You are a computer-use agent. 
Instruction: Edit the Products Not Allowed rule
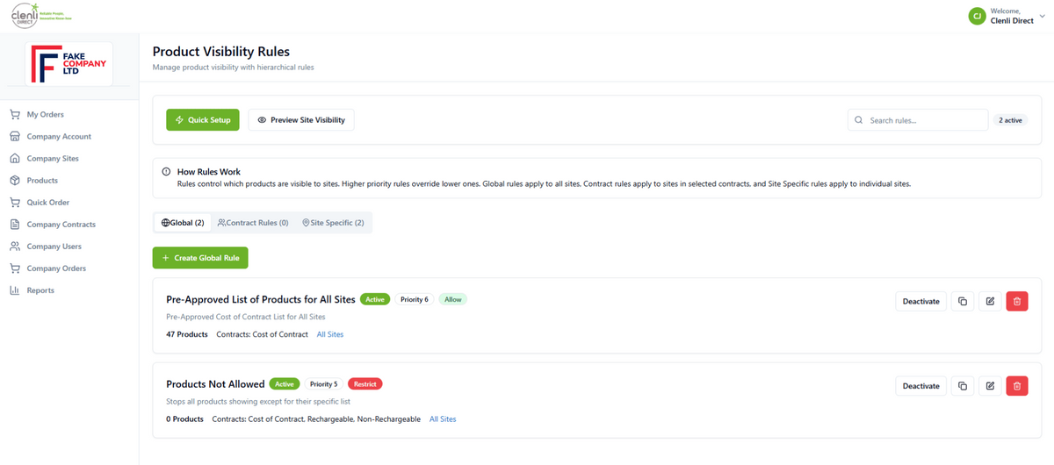pos(990,385)
